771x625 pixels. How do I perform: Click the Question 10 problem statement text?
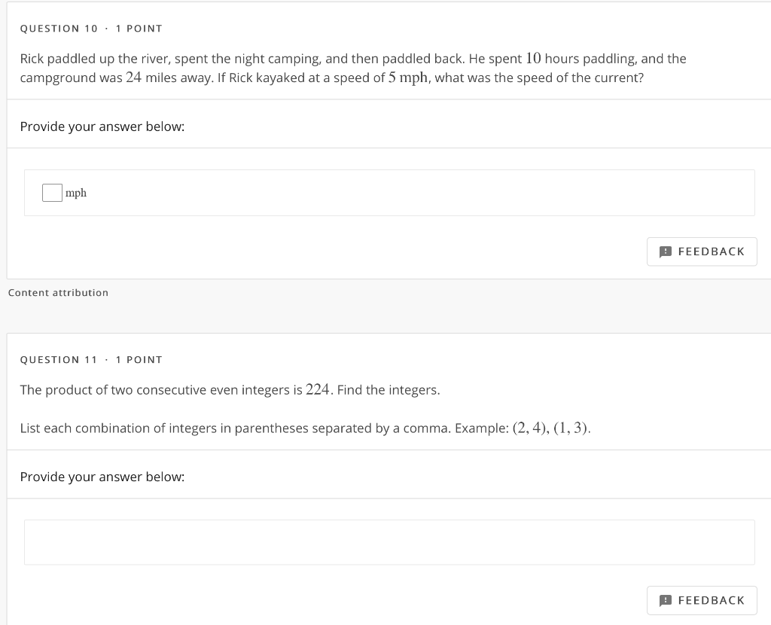click(x=354, y=68)
